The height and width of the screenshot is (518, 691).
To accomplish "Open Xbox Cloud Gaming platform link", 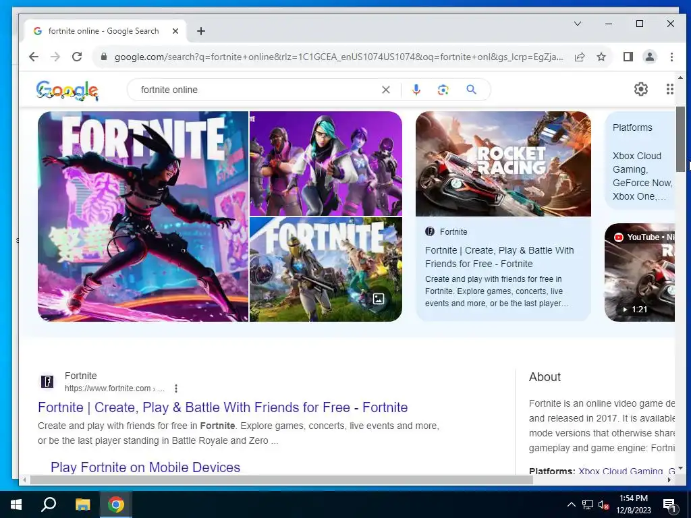I will (621, 471).
